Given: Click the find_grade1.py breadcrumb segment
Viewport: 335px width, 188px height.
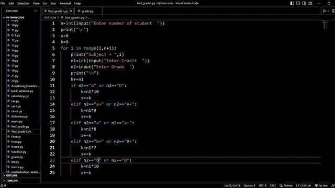Looking at the screenshot, I should 74,18.
